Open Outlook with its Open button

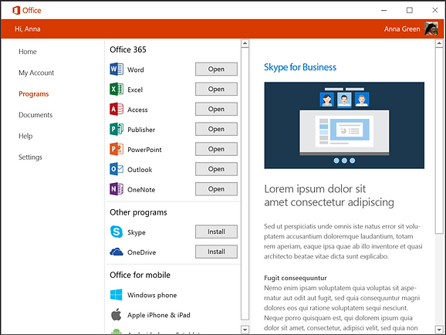point(216,169)
